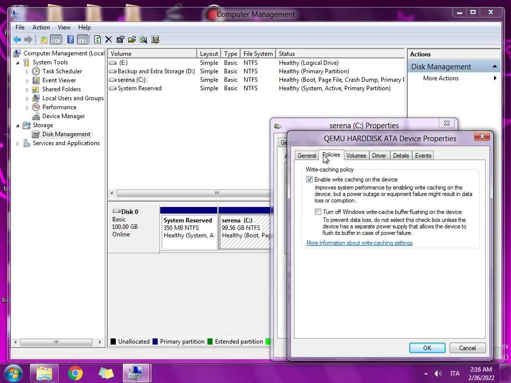Click the Computer Management taskbar icon
This screenshot has height=383, width=511.
click(136, 373)
